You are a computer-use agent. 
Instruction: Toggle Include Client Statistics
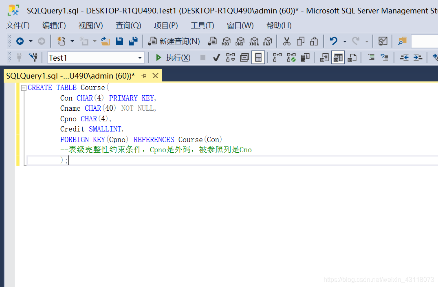click(x=305, y=58)
